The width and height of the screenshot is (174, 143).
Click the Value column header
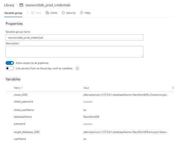click(x=86, y=88)
